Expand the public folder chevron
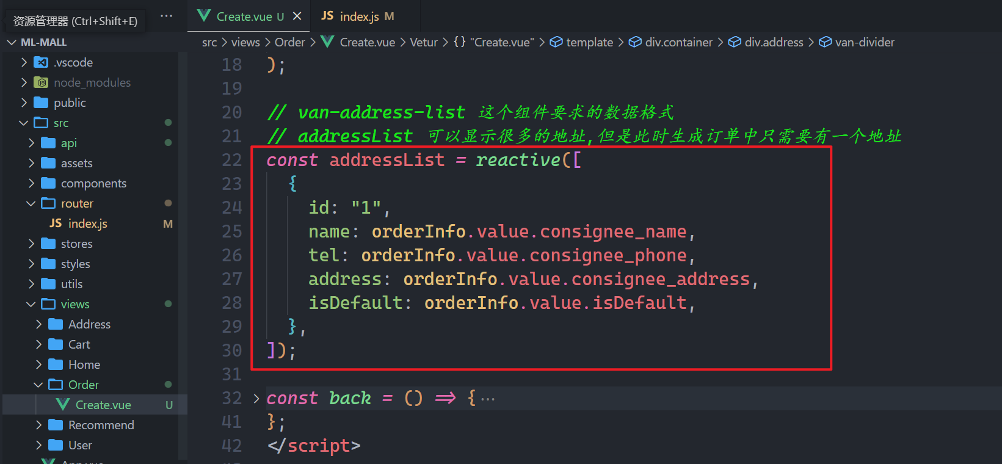Image resolution: width=1002 pixels, height=464 pixels. click(x=24, y=103)
